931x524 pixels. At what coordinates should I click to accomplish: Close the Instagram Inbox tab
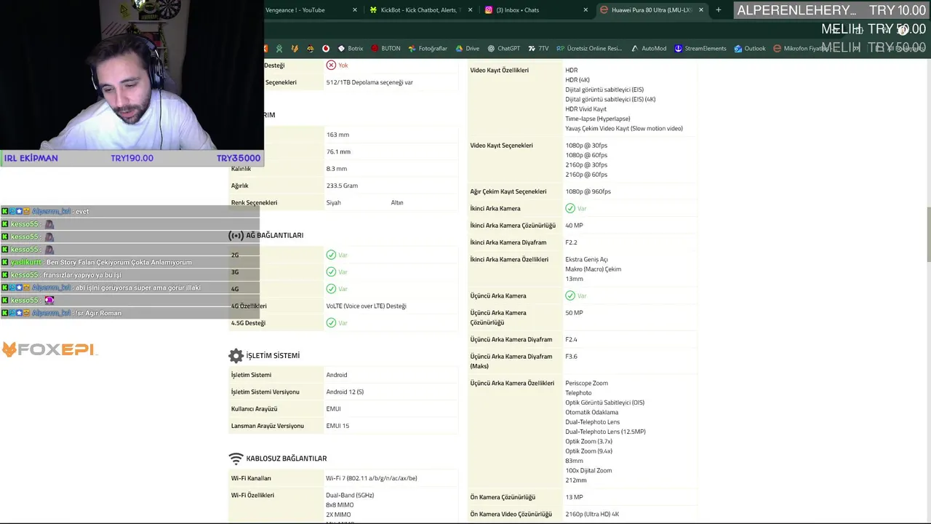coord(586,10)
